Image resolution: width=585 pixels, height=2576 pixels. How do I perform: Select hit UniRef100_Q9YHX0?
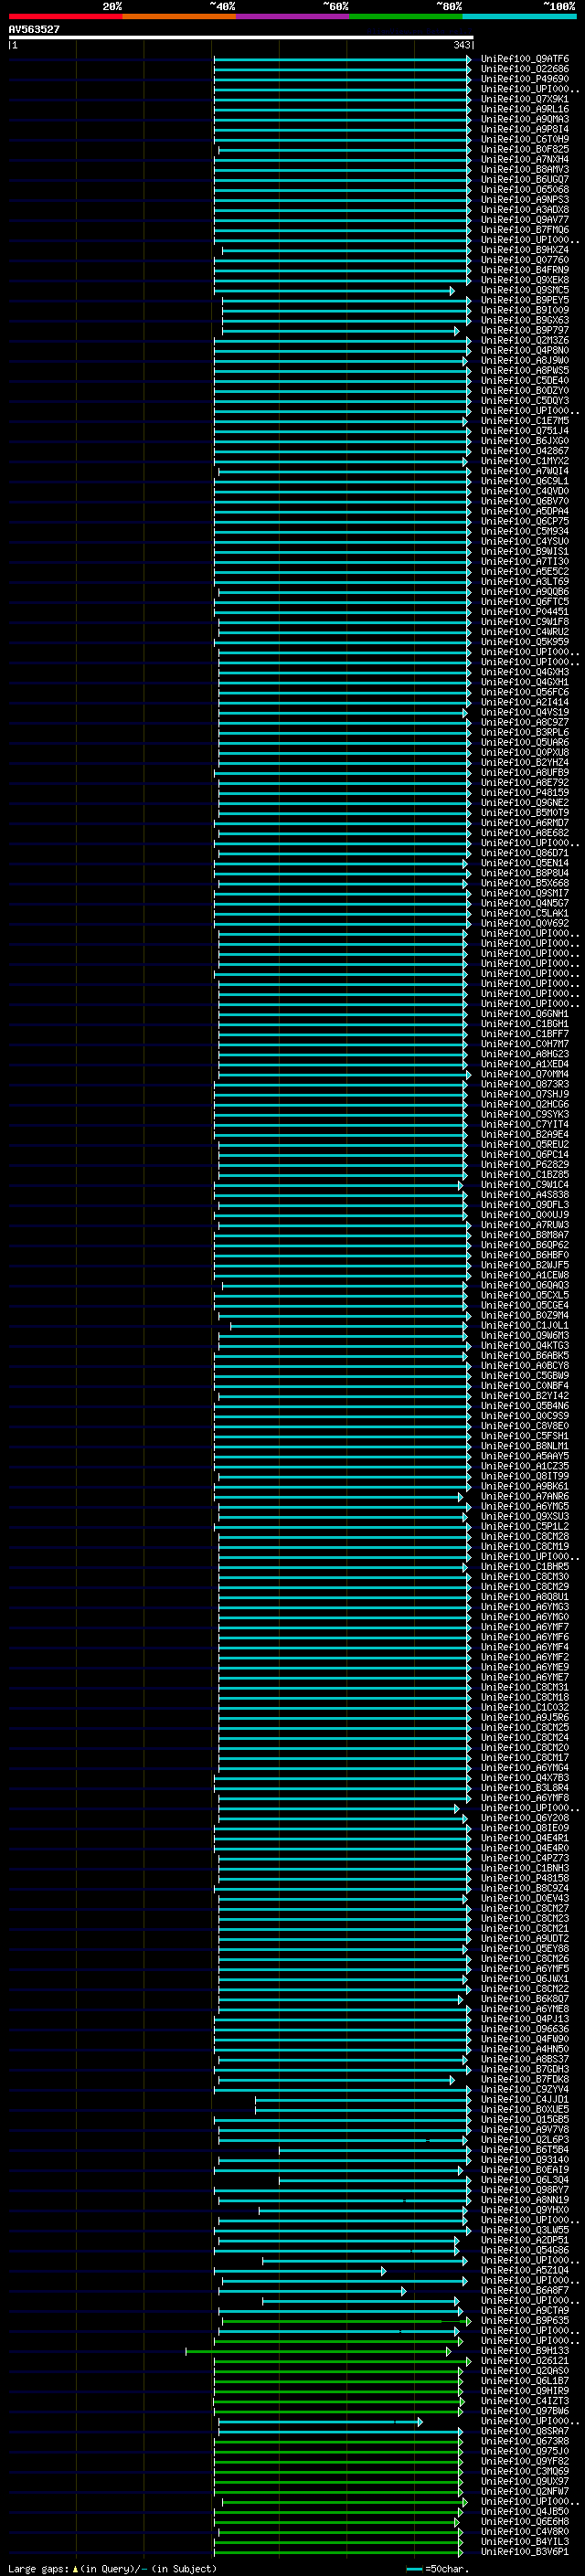click(524, 2210)
